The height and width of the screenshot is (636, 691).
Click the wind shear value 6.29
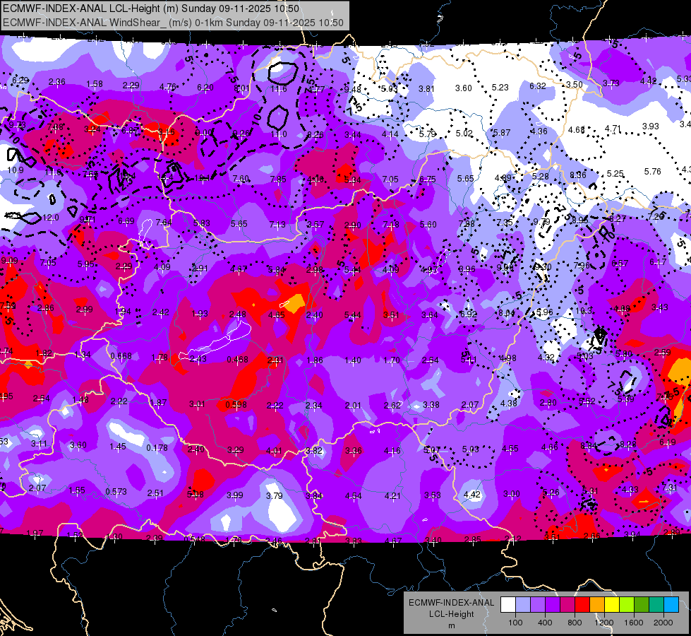tap(20, 81)
